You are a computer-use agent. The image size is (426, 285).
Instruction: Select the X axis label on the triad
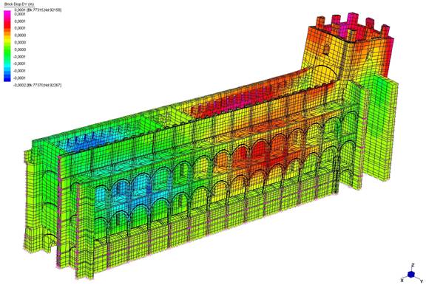(402, 281)
